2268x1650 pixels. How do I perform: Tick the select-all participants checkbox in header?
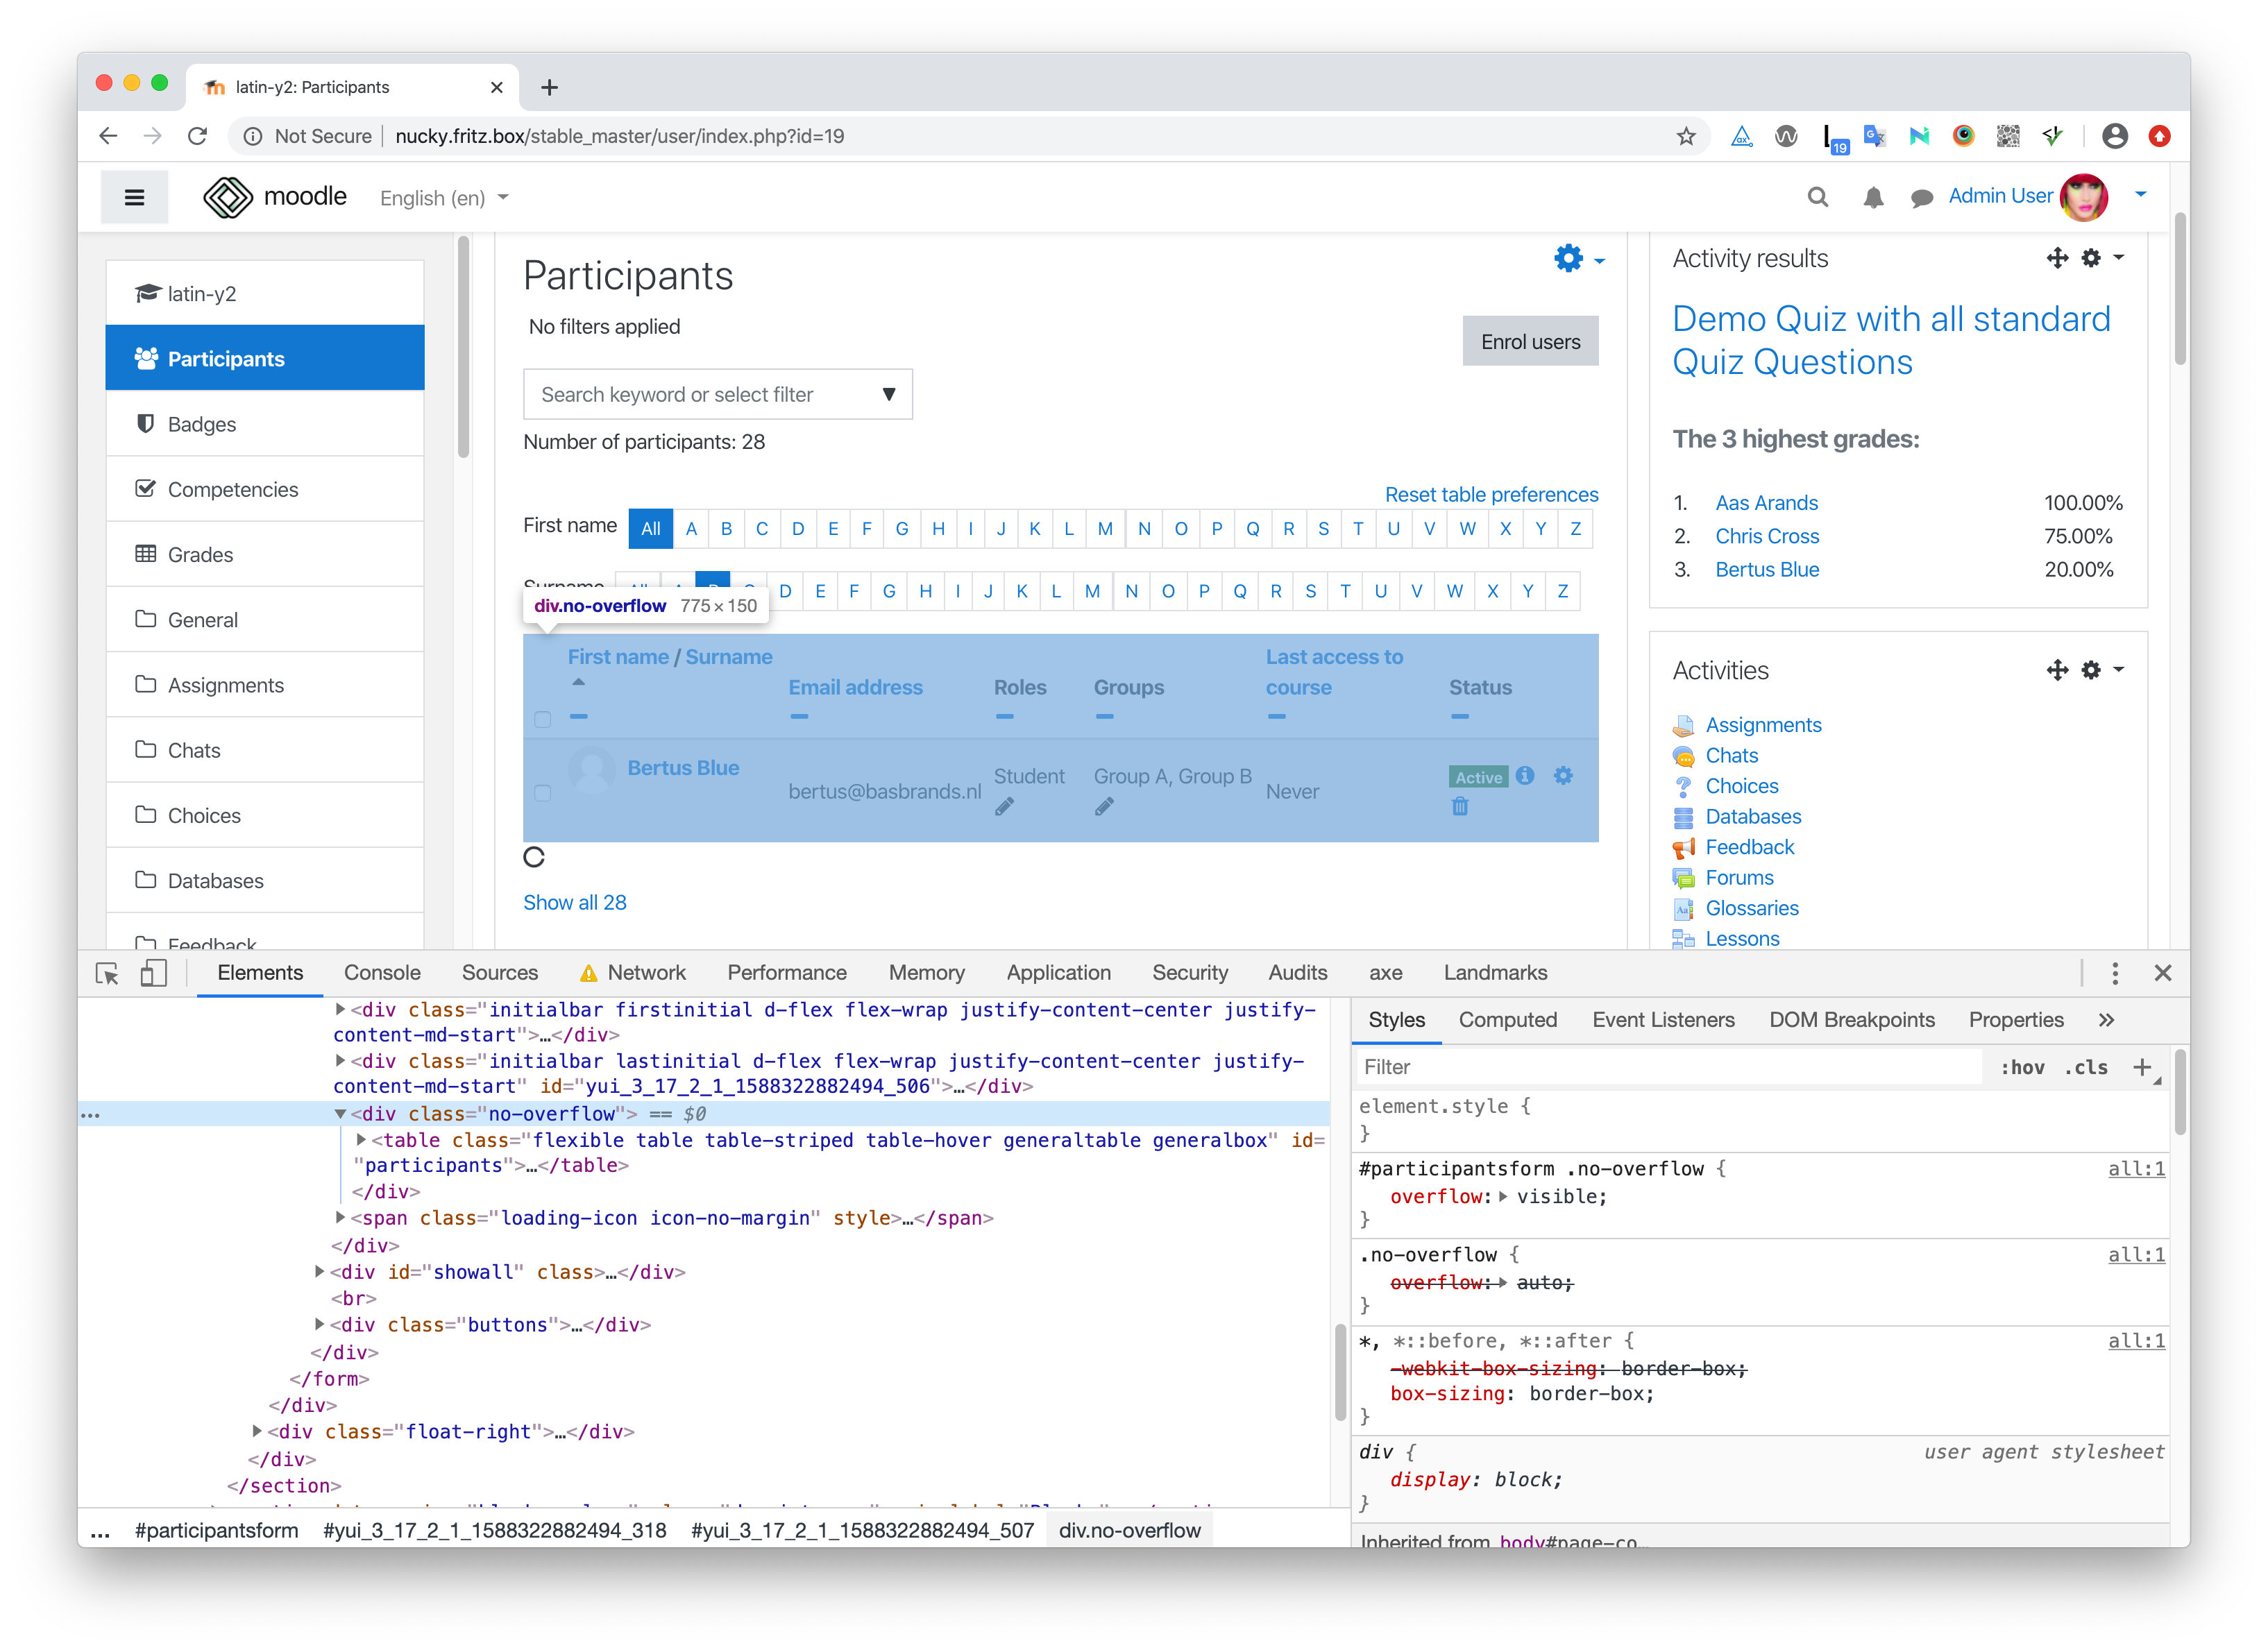tap(542, 720)
